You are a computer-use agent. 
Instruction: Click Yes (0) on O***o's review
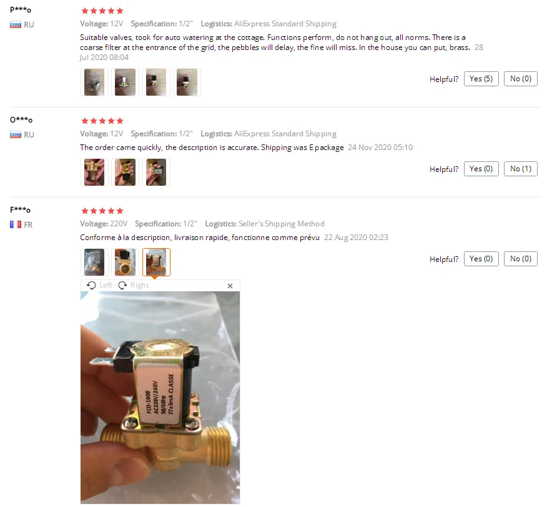tap(481, 169)
